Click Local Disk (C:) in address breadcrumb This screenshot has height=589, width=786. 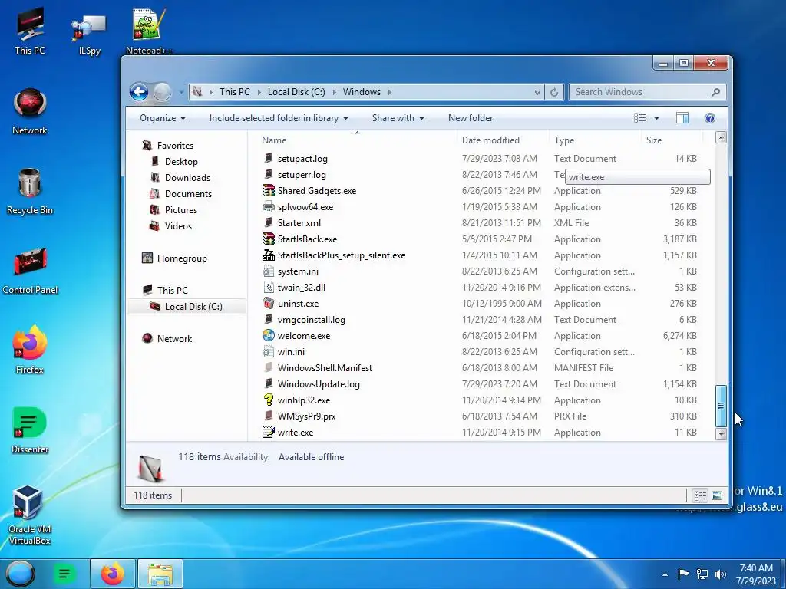296,92
